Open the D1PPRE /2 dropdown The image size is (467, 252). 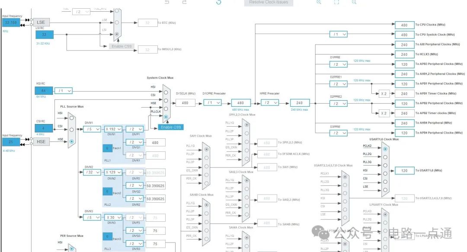coord(339,64)
